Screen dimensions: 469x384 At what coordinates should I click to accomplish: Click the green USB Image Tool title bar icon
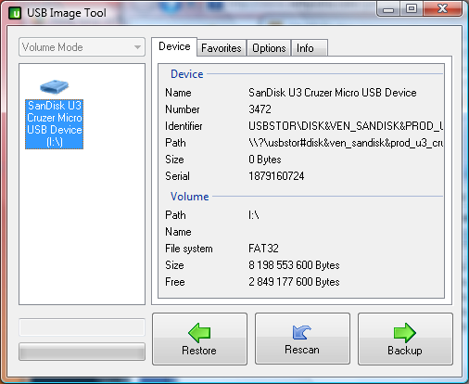15,13
